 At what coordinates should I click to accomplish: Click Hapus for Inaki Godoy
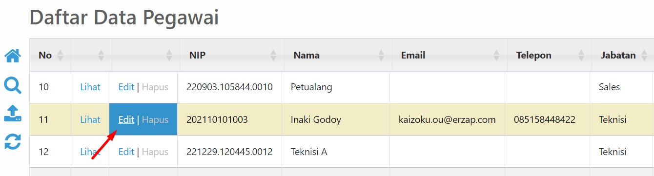[155, 119]
